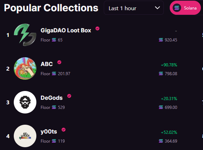Open the ABC collection name link
The height and width of the screenshot is (150, 203).
tap(47, 64)
